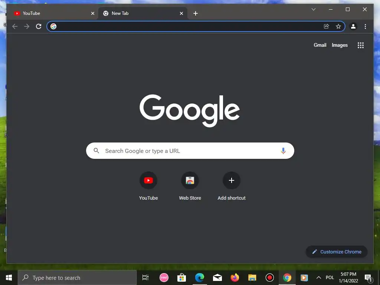Launch Firefox from the taskbar

[235, 278]
